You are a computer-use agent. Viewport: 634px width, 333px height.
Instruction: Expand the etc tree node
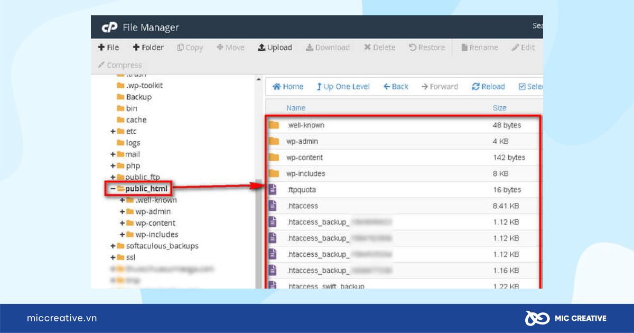[113, 131]
